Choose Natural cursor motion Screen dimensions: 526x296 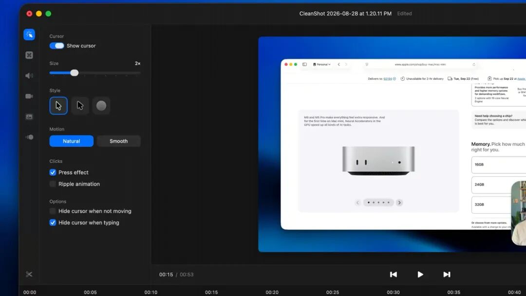tap(72, 141)
